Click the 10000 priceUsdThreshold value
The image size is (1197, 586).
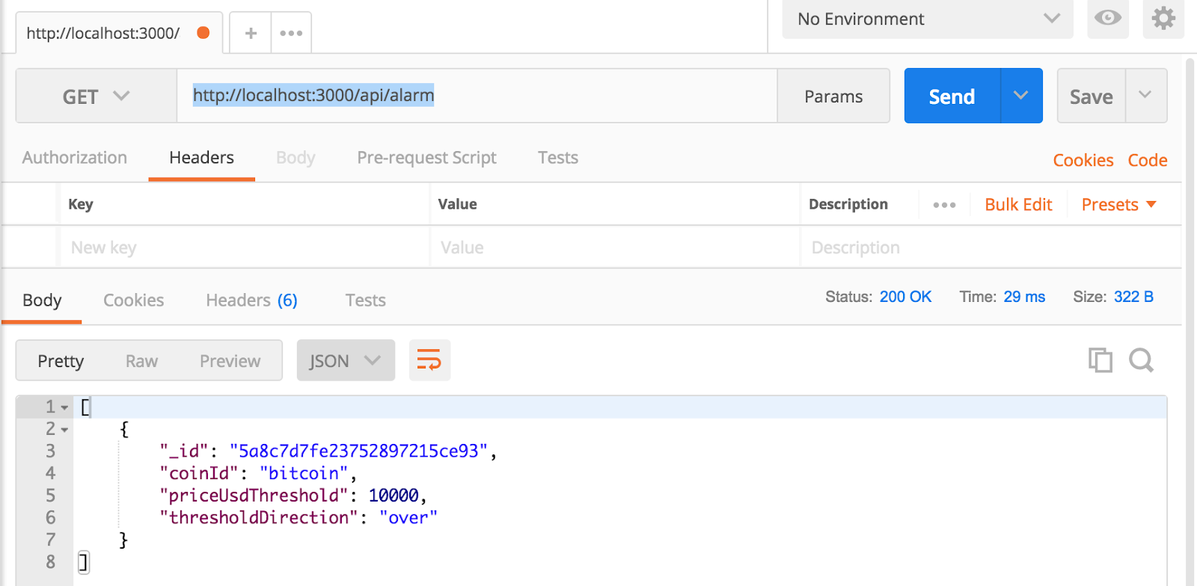pyautogui.click(x=394, y=496)
